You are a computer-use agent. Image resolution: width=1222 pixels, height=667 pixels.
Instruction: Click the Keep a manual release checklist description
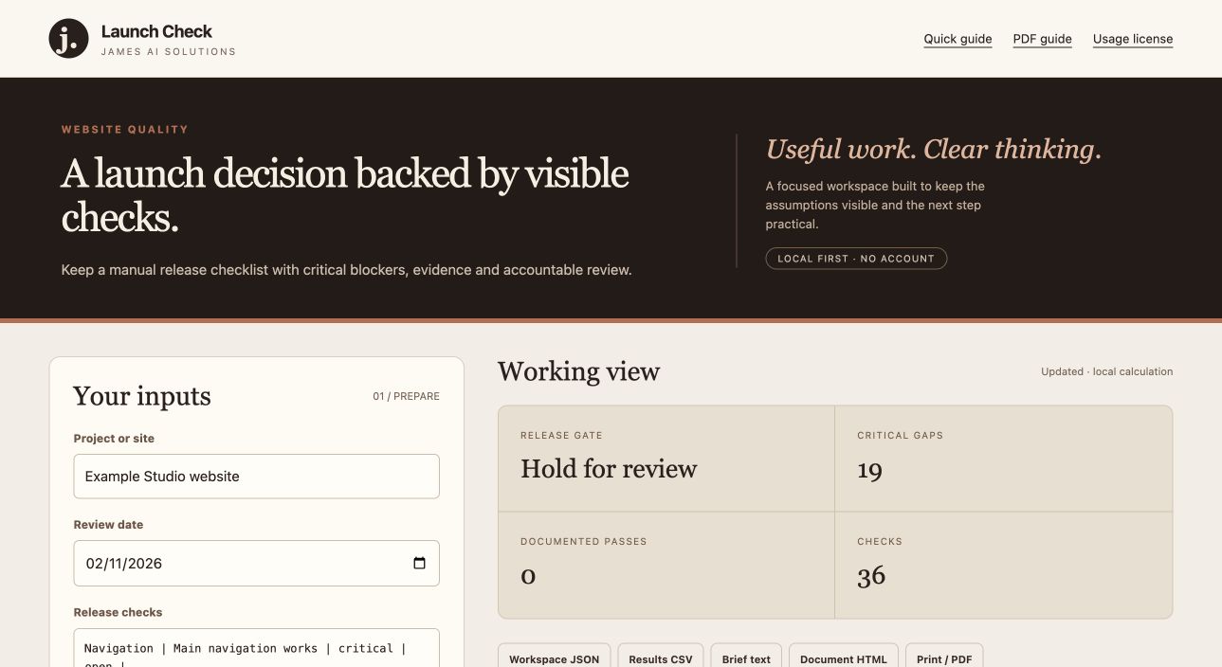pos(347,270)
